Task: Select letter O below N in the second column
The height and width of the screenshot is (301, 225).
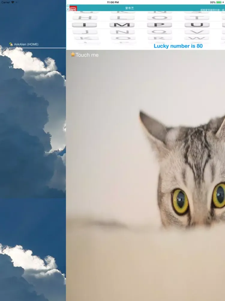Action: click(123, 38)
